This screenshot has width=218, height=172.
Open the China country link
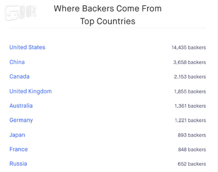(x=17, y=62)
